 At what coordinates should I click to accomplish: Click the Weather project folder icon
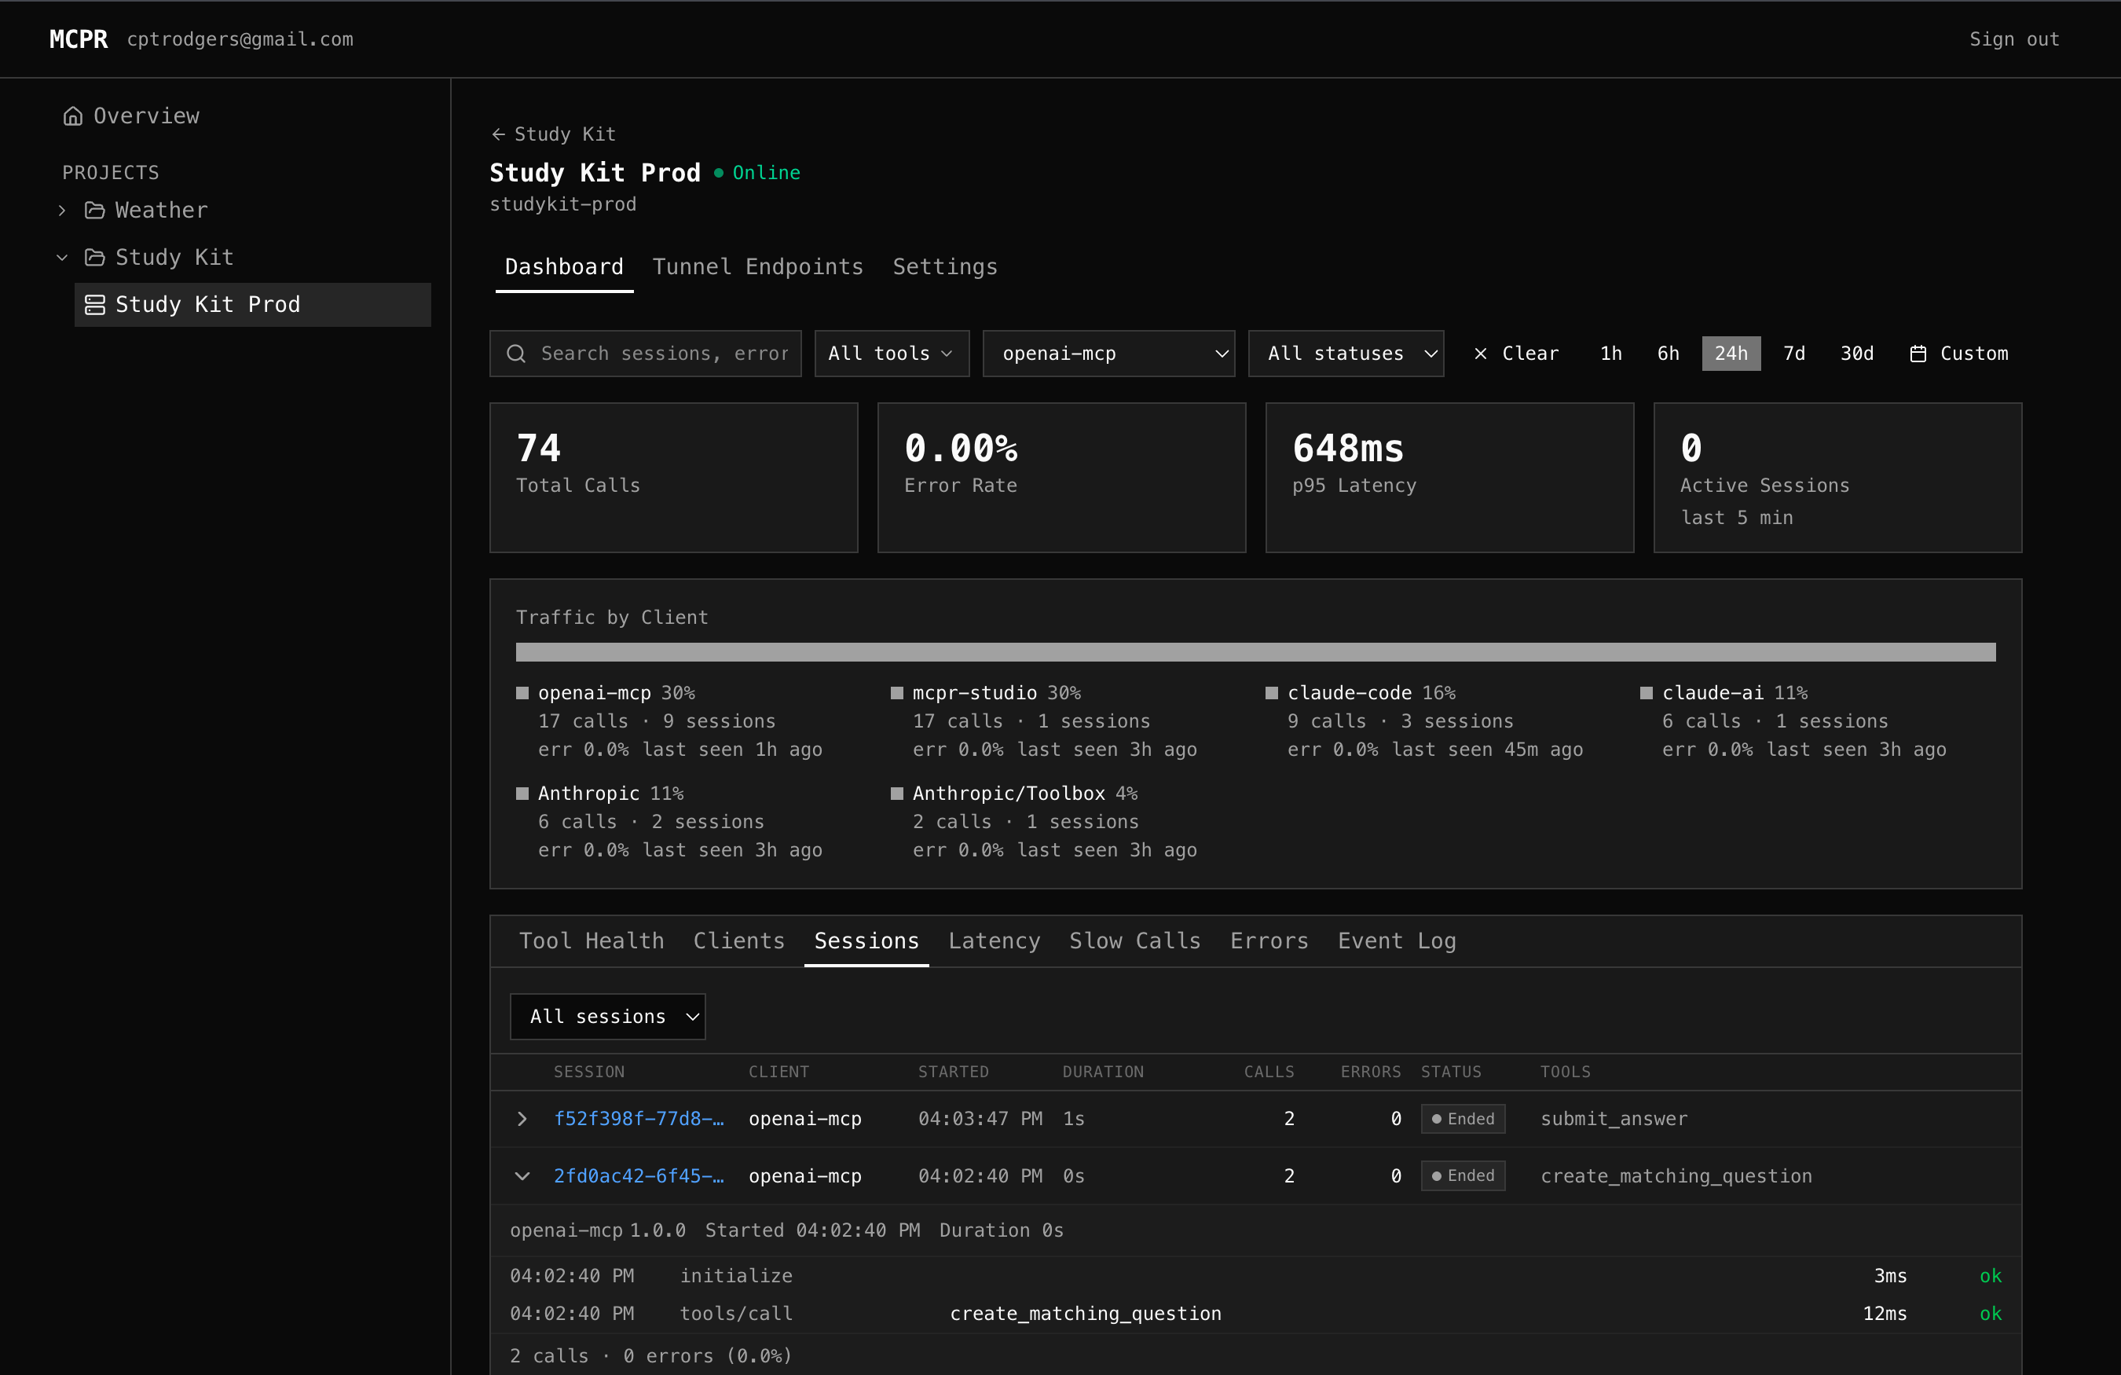(94, 210)
